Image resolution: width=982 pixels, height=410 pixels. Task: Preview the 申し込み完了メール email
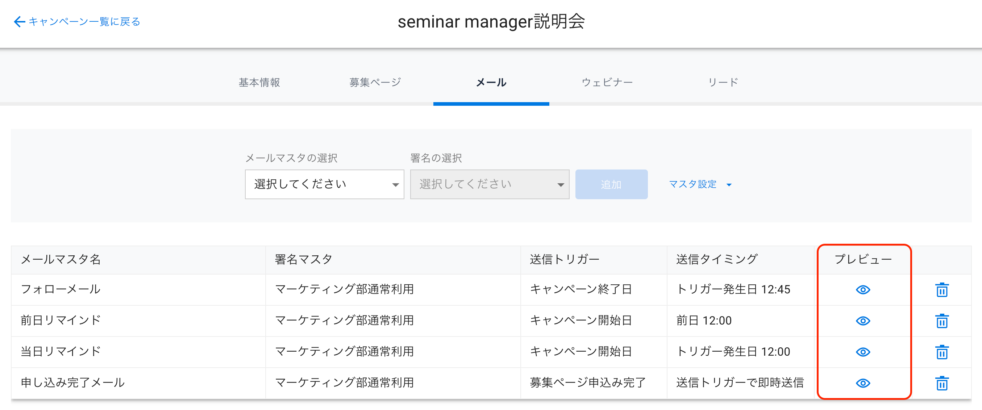[863, 383]
